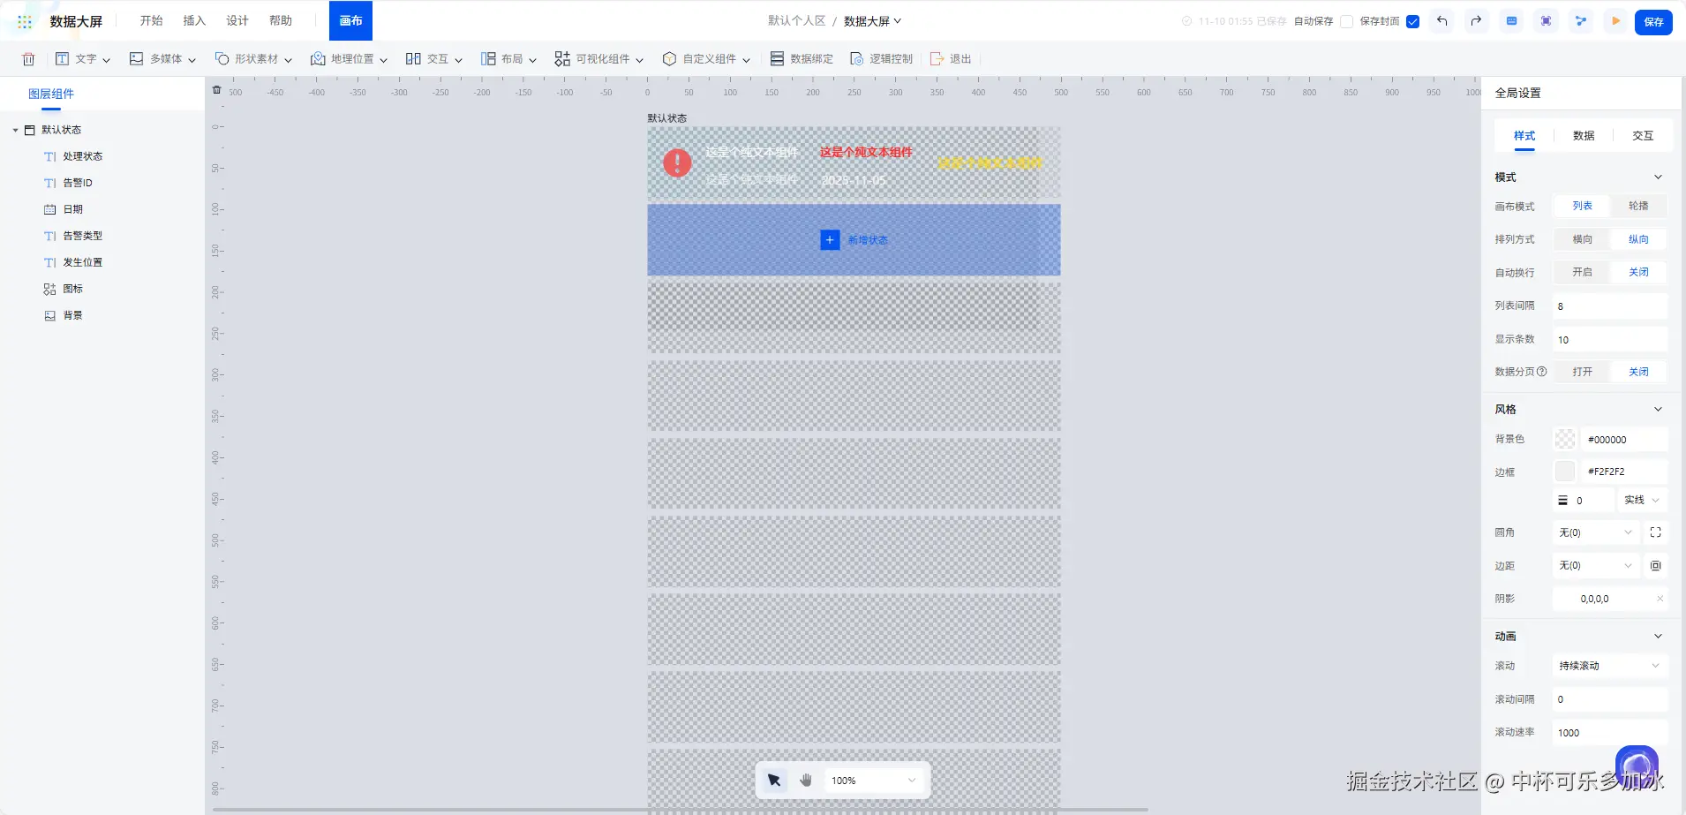Click the 日期 layer calendar icon

point(49,209)
